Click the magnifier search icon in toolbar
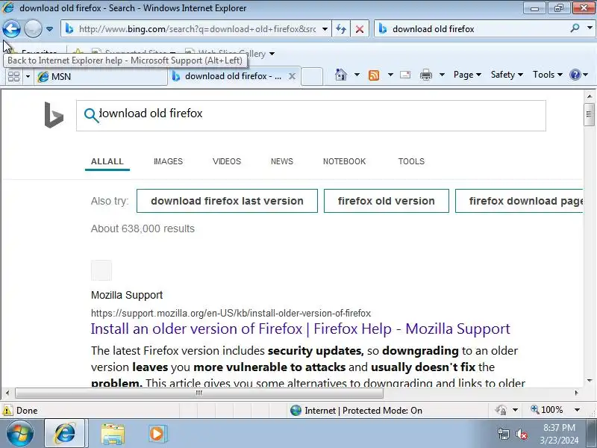The height and width of the screenshot is (448, 597). coord(575,28)
